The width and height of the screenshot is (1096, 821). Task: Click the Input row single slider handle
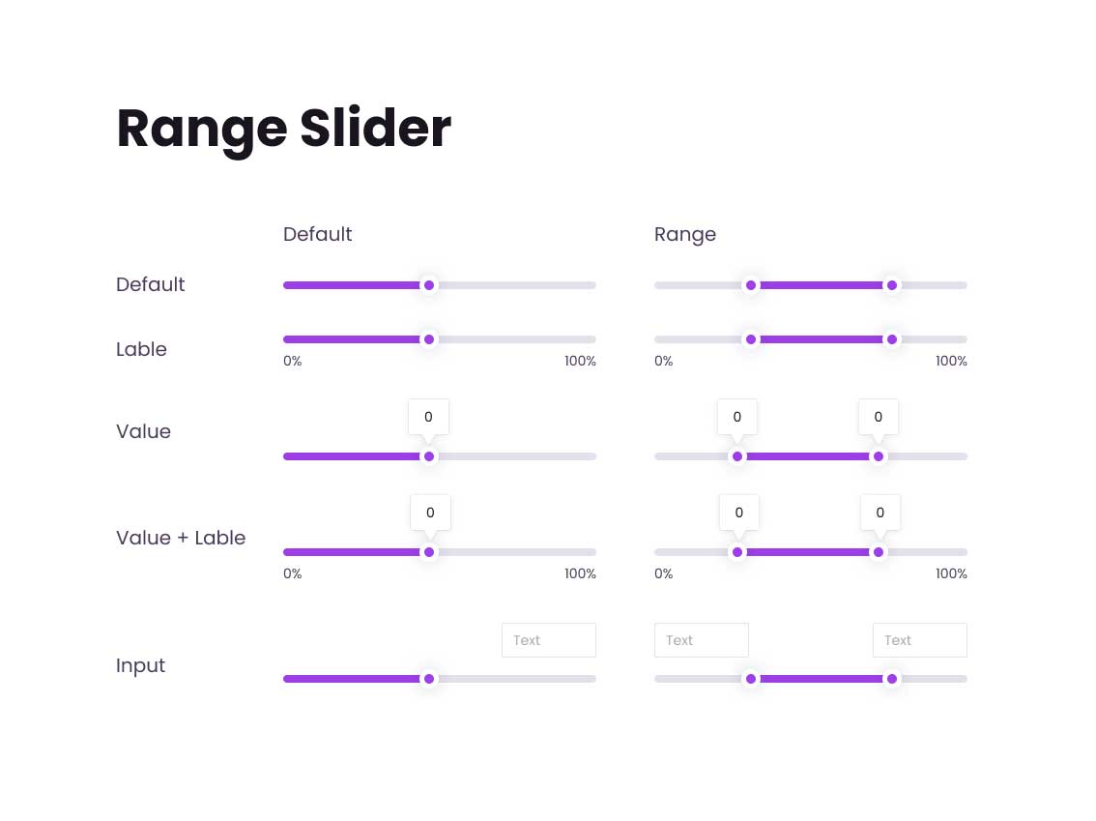click(x=429, y=679)
